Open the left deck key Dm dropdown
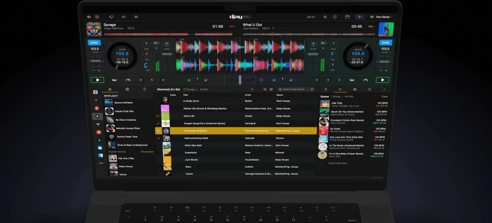 point(233,26)
